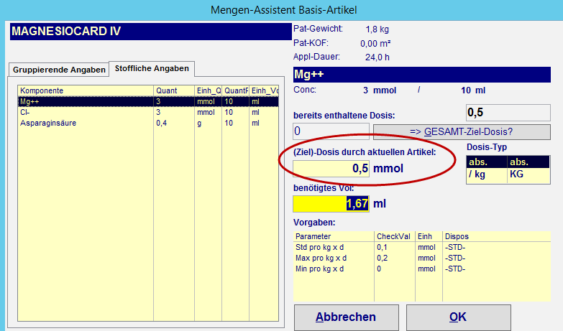Screen dimensions: 563x331
Task: Click the Einh column header in Vorgaben
Action: coord(429,236)
